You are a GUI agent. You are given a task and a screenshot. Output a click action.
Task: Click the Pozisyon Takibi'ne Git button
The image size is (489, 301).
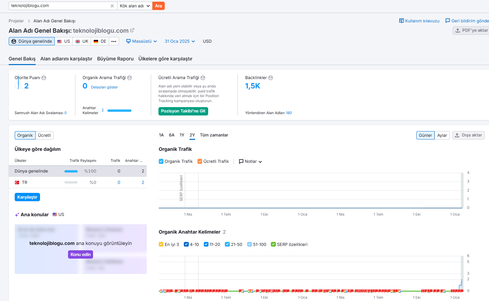(183, 111)
